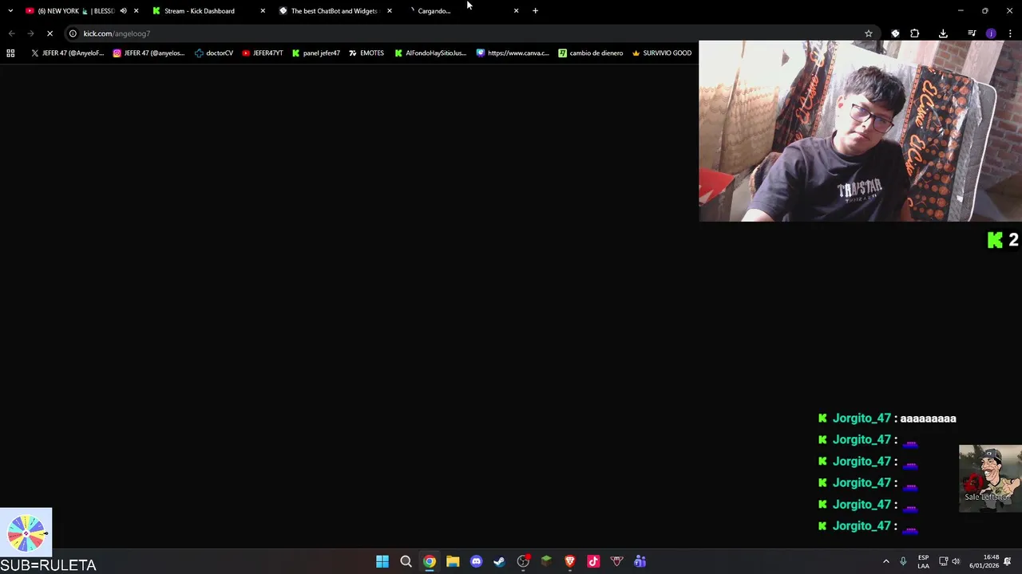
Task: Open the JEFER47YT YouTube bookmark
Action: coord(263,53)
